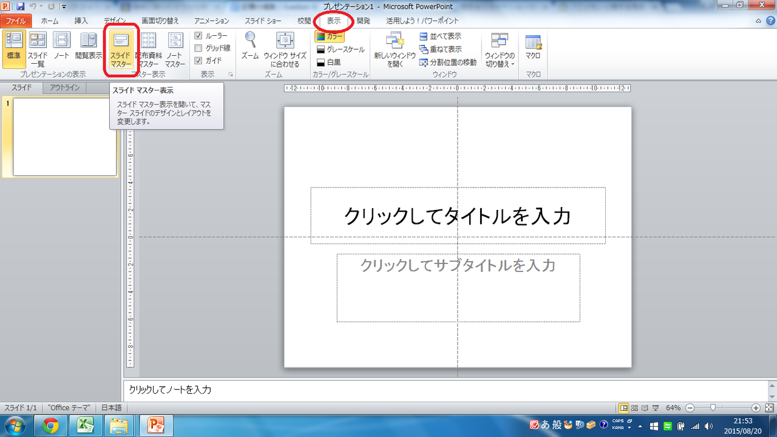Click the volume speaker tray icon

click(x=710, y=426)
